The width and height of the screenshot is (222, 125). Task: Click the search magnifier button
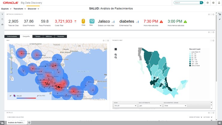[202, 3]
